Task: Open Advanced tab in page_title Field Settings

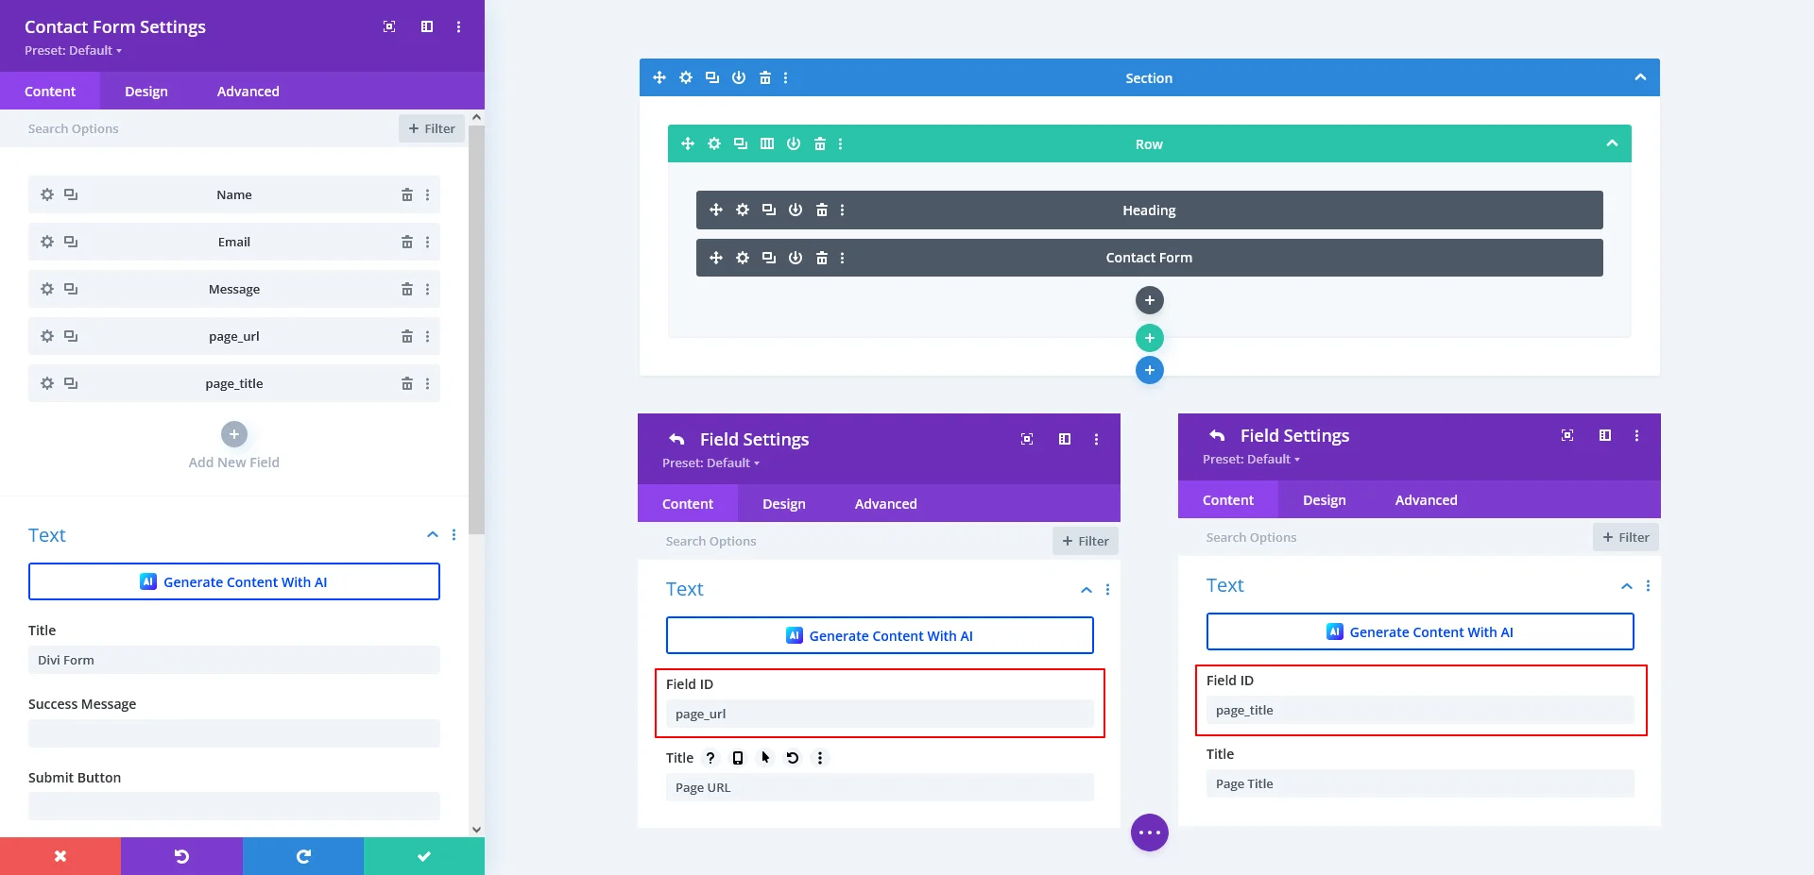Action: coord(1426,500)
